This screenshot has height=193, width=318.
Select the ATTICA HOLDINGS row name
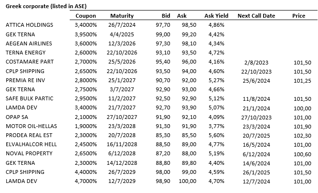[29, 25]
